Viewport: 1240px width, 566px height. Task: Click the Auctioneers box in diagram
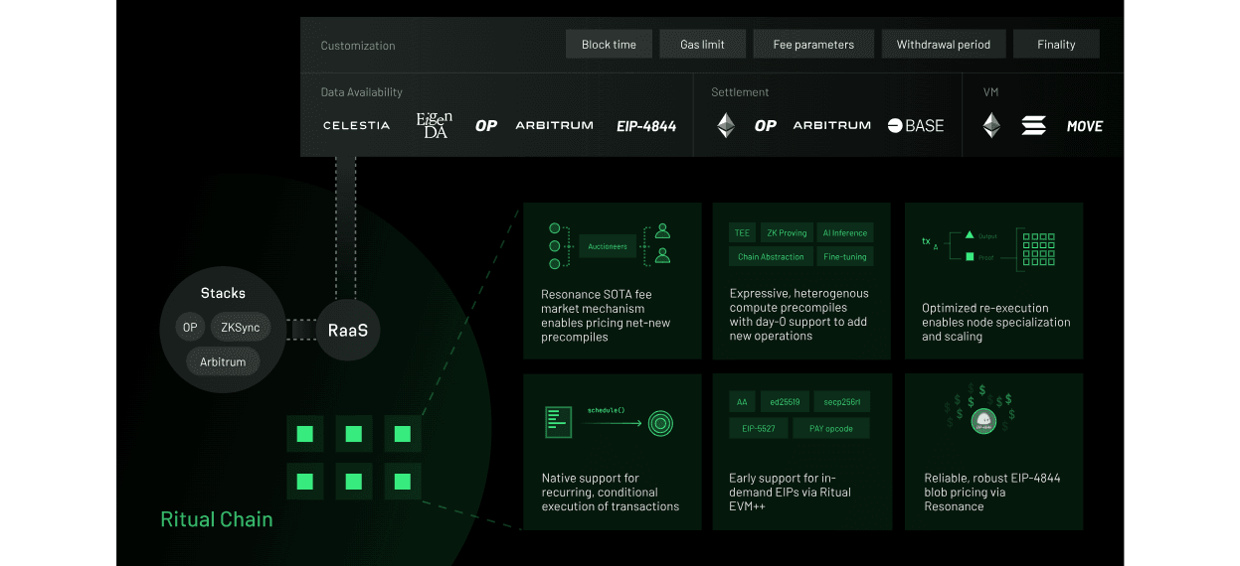pyautogui.click(x=608, y=246)
